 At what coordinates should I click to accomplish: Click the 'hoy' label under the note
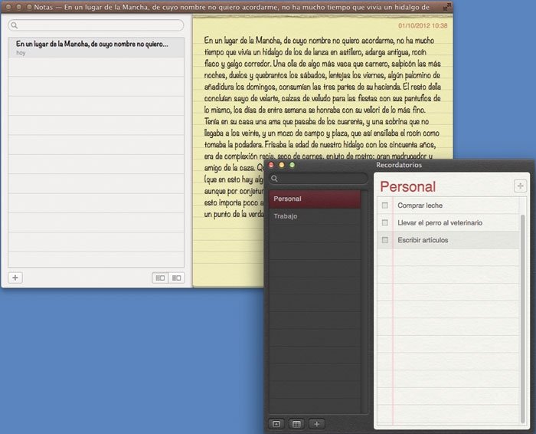coord(21,53)
